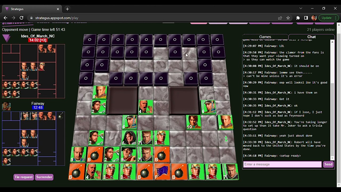
Task: Open a new browser tab
Action: [x=67, y=9]
